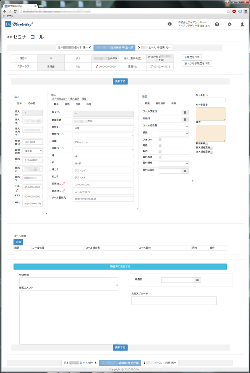The image size is (250, 373).
Task: Open the 資料種類 dropdown
Action: pos(174,164)
